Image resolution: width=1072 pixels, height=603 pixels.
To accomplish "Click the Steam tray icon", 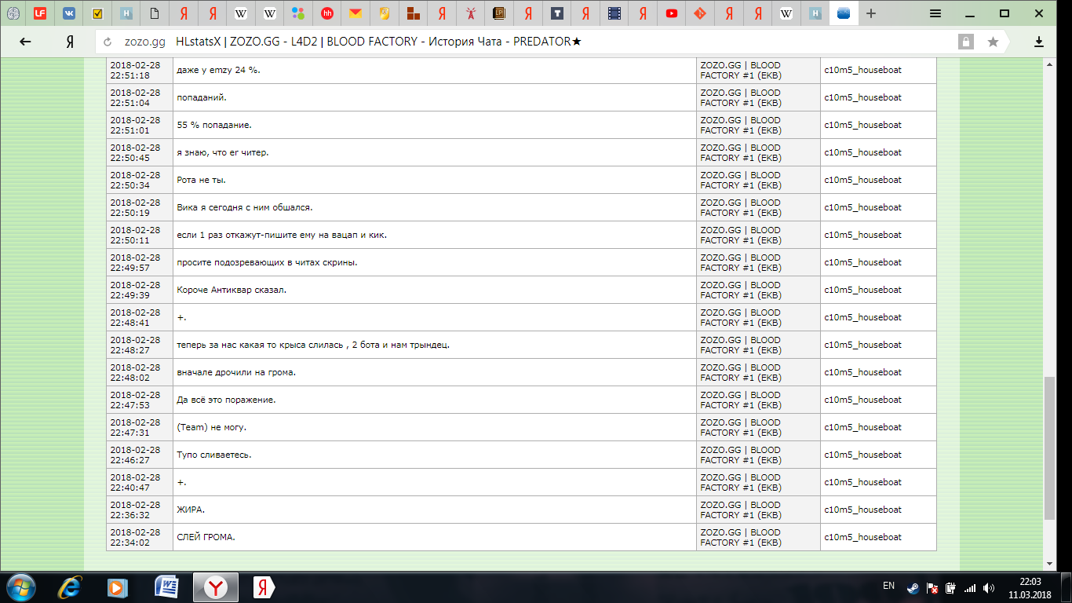I will click(912, 587).
